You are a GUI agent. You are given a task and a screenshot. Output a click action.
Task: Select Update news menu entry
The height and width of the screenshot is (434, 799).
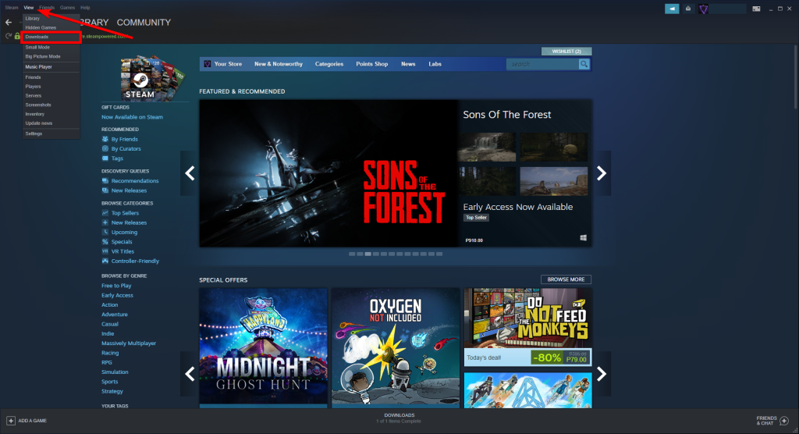(x=51, y=123)
